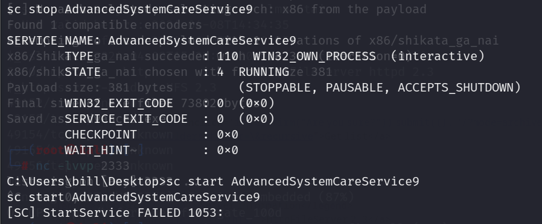Click the TYPE field label
This screenshot has width=542, height=224.
coord(79,57)
